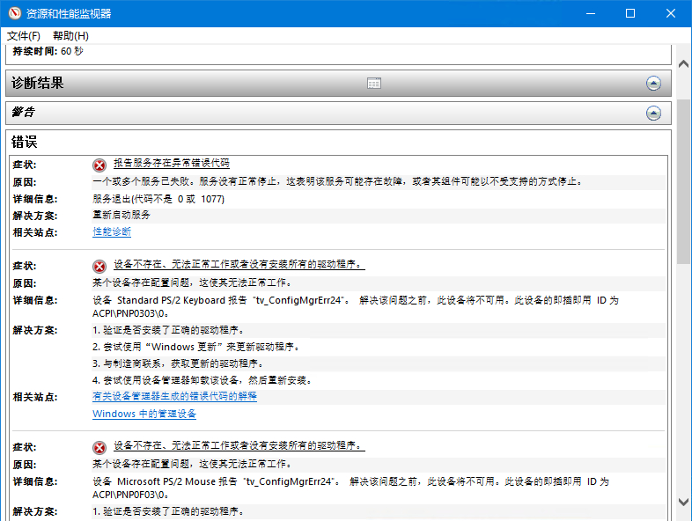Collapse the 诊断结果 section with its chevron
This screenshot has width=692, height=521.
[x=653, y=84]
